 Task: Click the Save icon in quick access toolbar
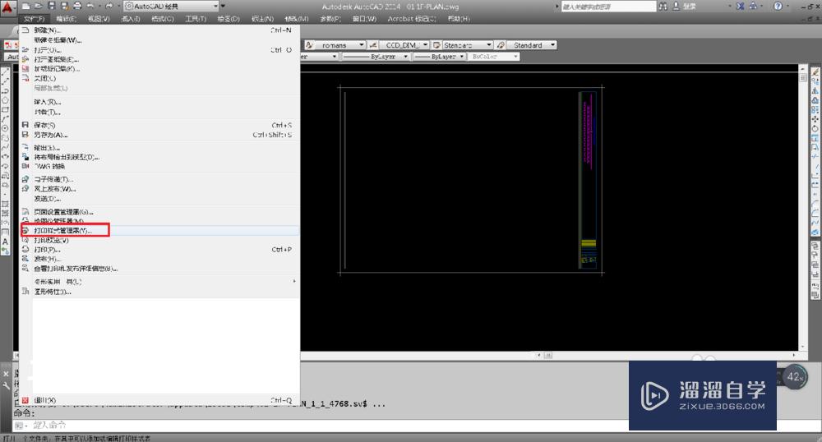(x=51, y=7)
